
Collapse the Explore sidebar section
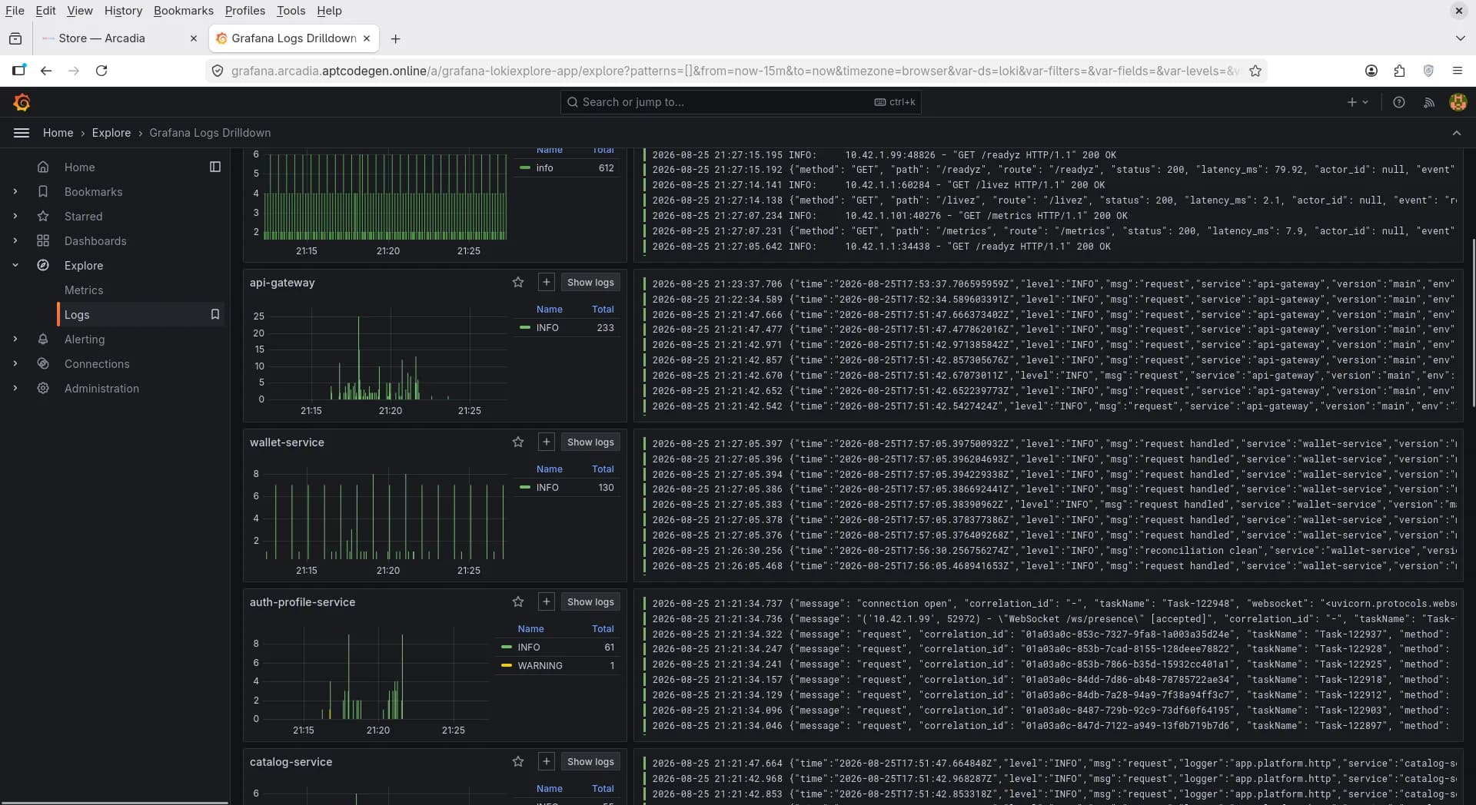15,266
